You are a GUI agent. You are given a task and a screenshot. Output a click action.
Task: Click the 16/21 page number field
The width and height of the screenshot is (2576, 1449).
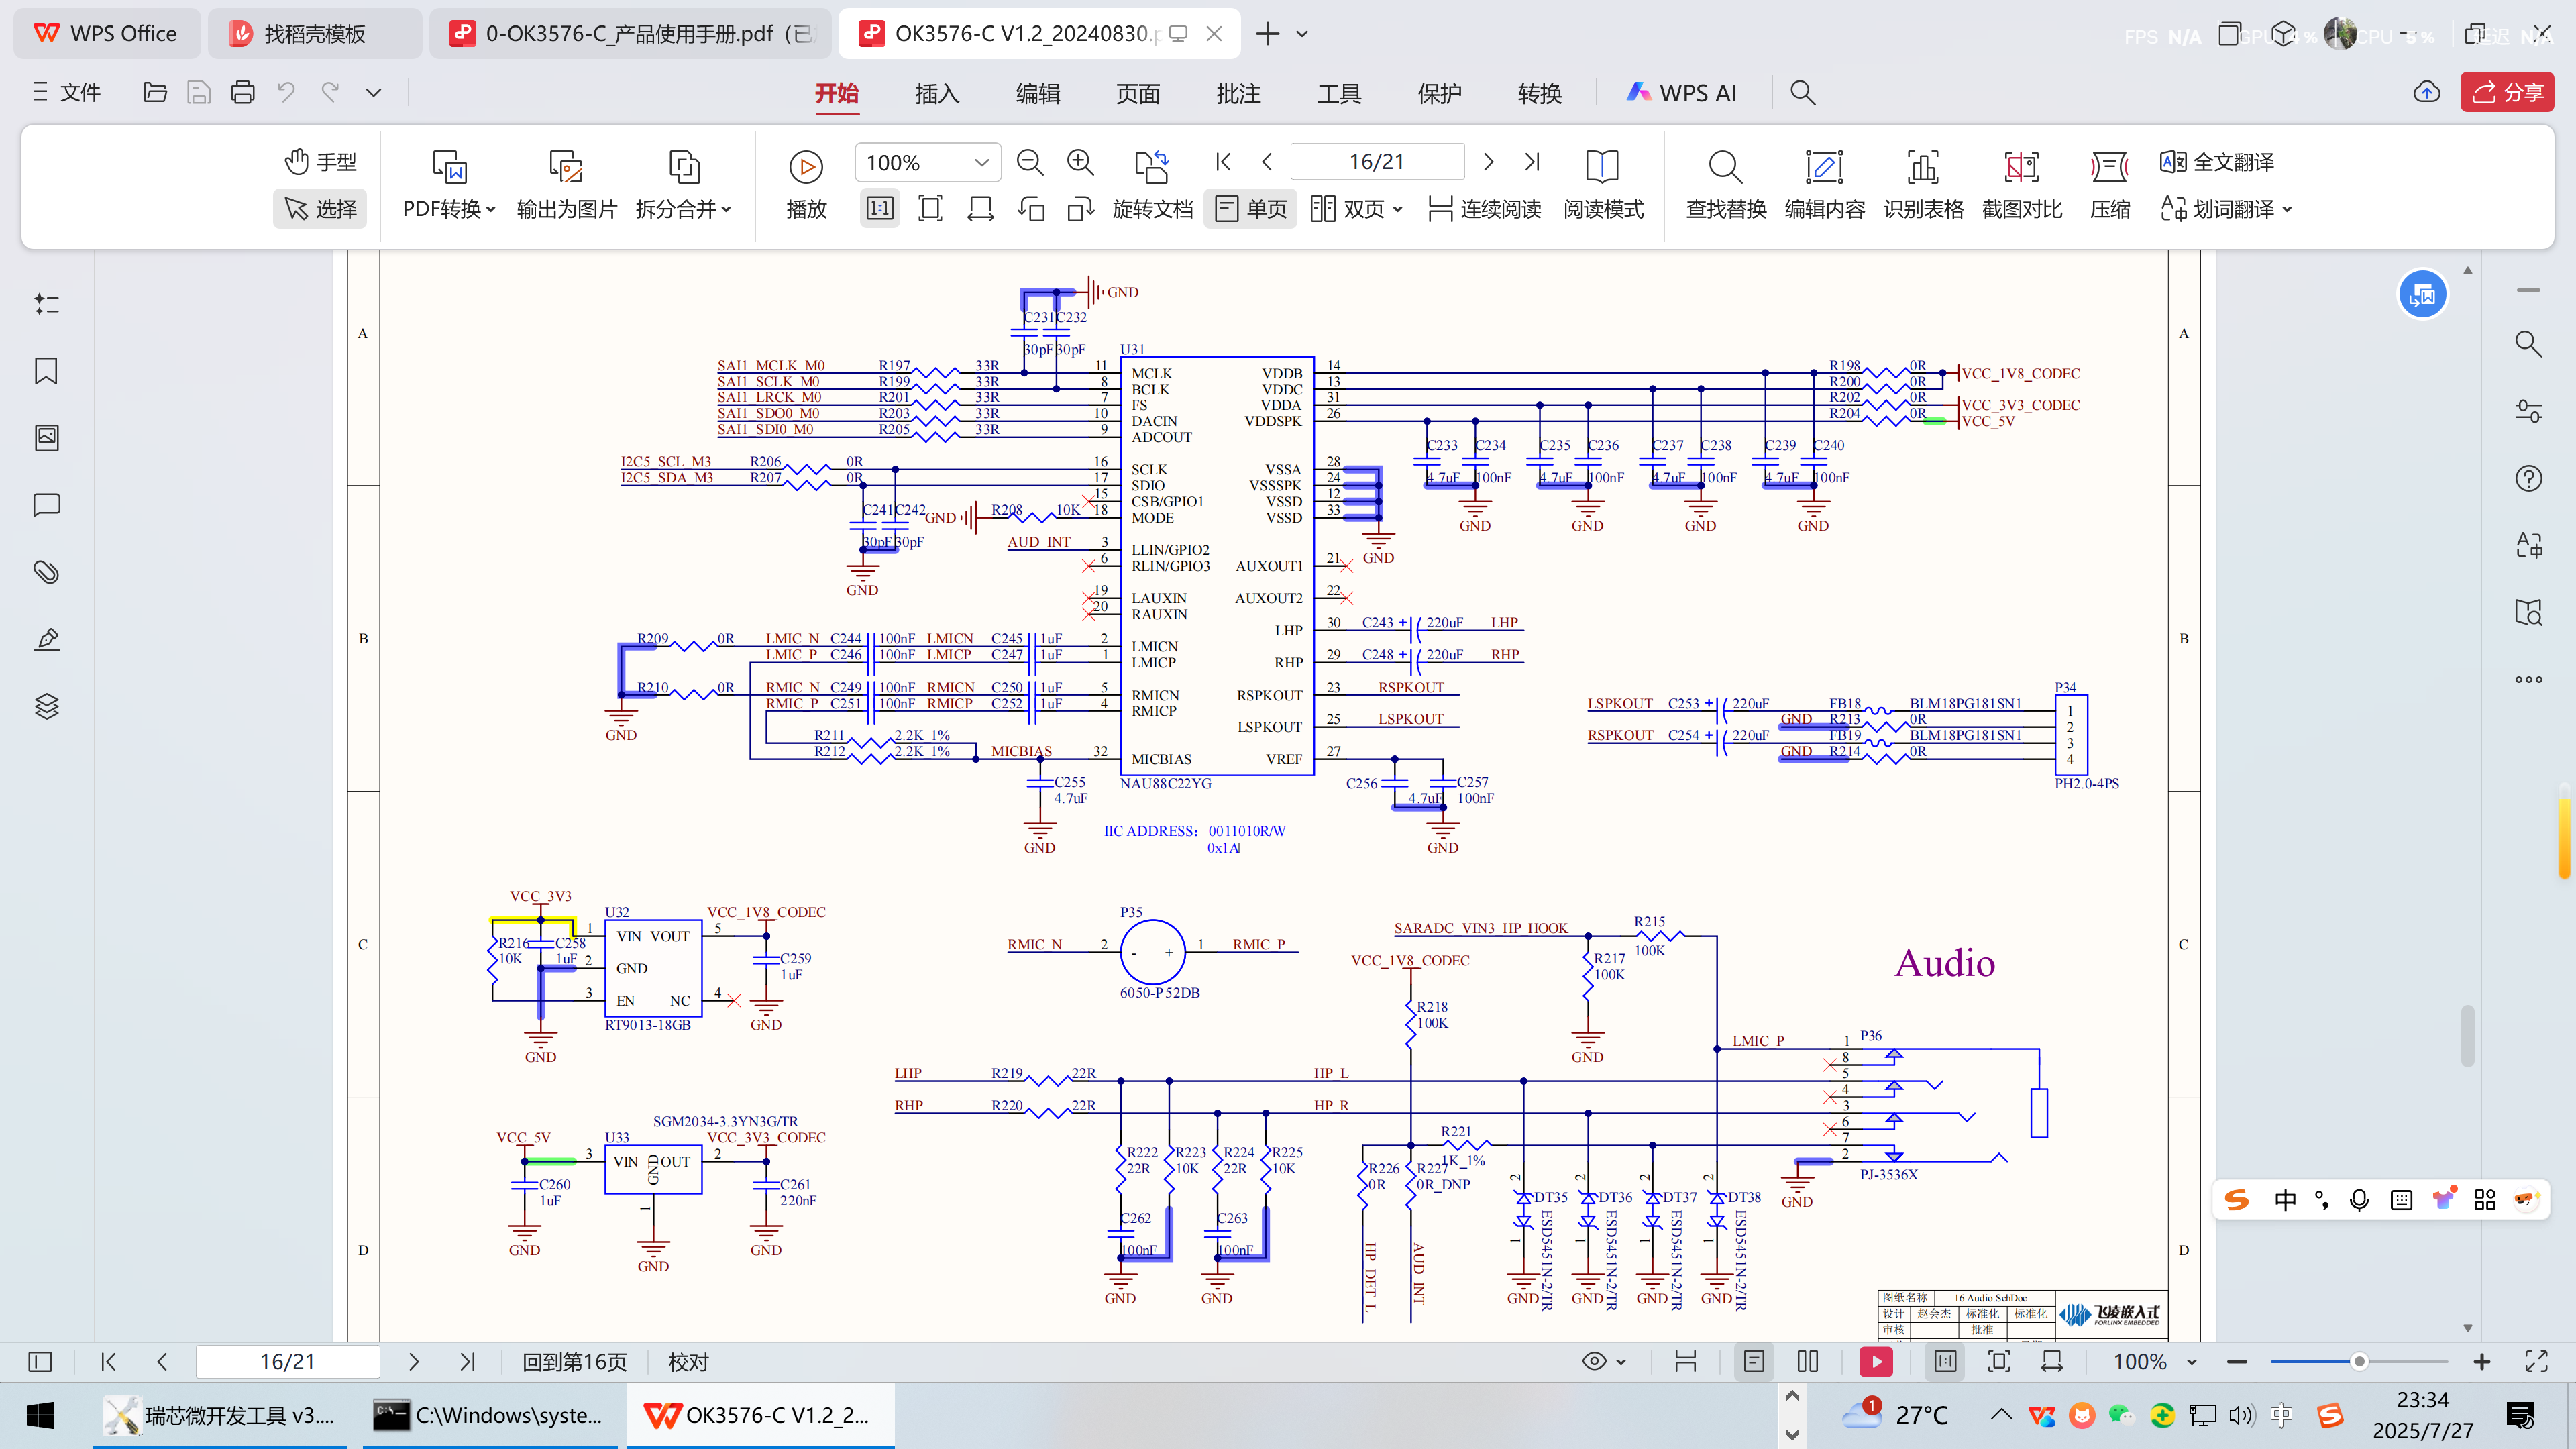coord(1377,161)
